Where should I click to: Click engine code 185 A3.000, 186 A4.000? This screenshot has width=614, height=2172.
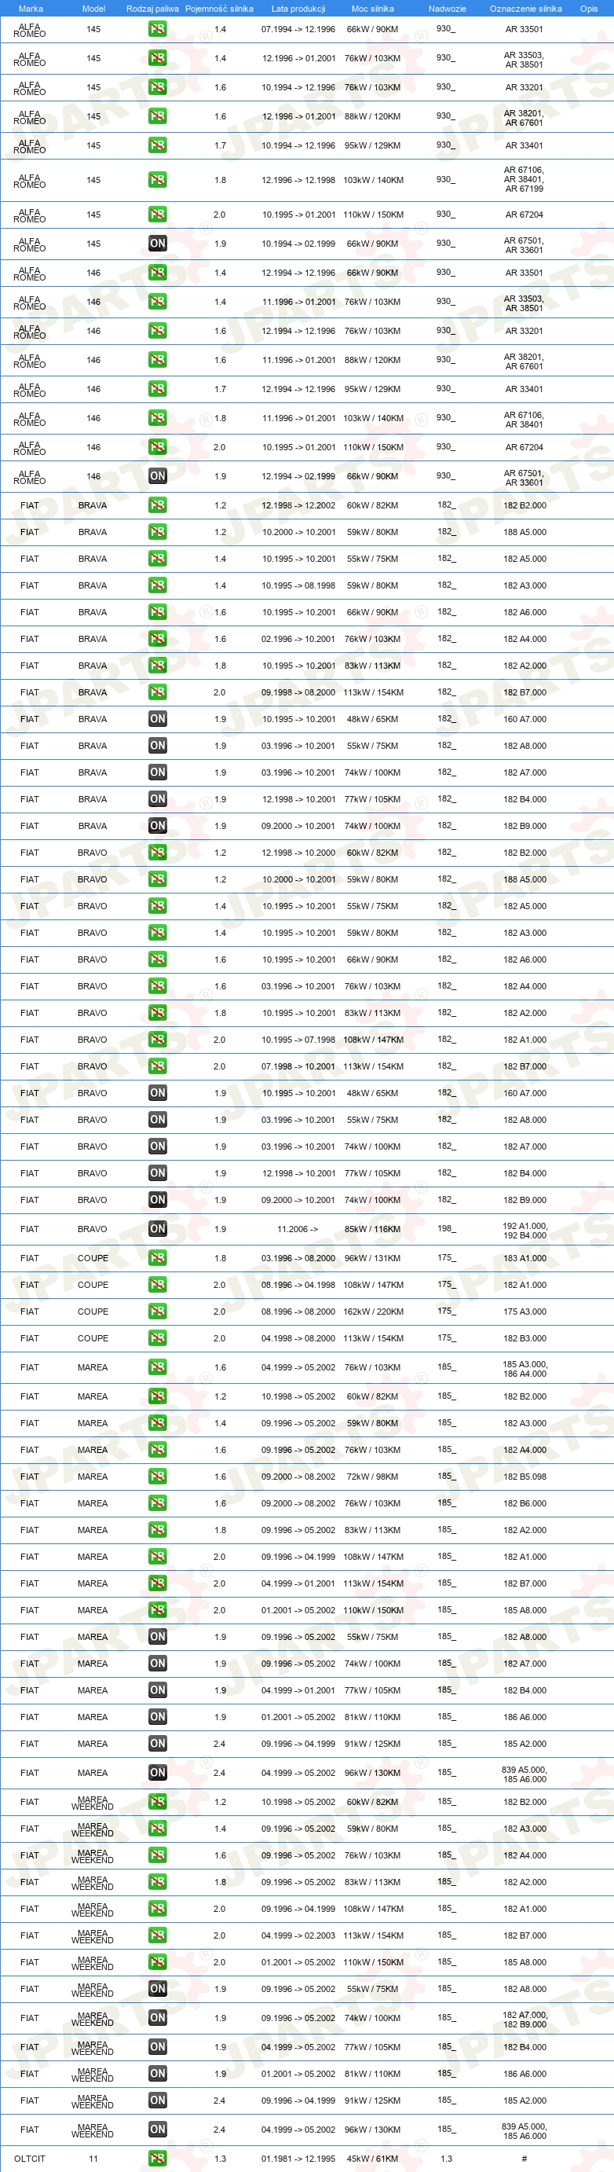524,1368
